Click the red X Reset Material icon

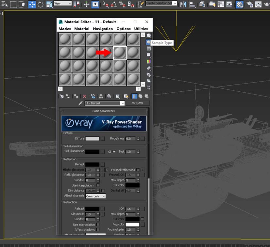(x=84, y=96)
